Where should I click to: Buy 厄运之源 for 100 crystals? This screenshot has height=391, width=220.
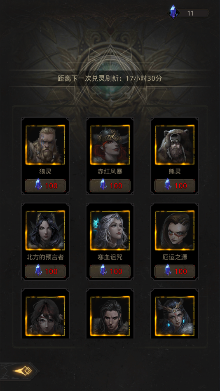point(175,271)
